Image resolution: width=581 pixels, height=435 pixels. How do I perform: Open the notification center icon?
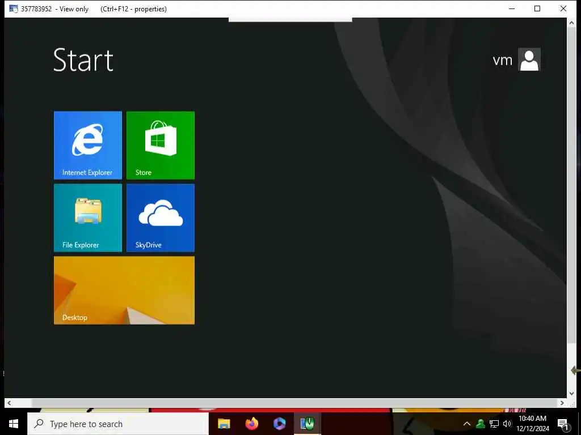point(563,424)
